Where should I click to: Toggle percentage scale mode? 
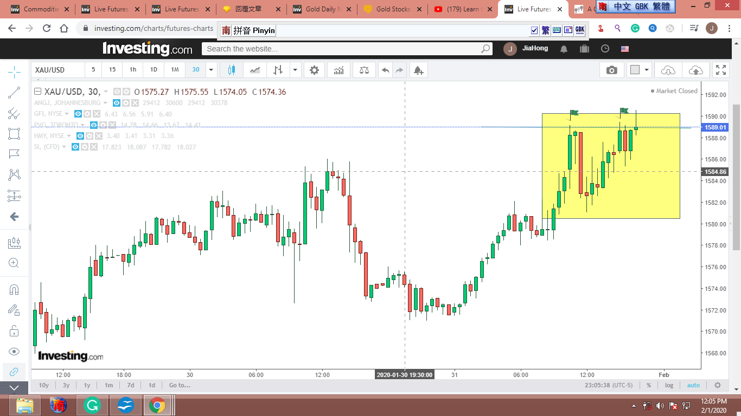click(649, 385)
